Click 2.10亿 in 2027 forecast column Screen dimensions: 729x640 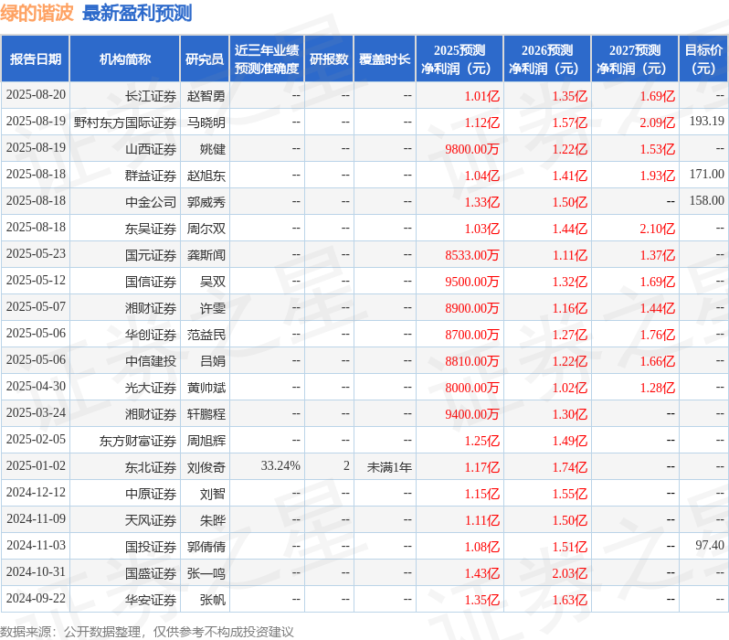(x=658, y=229)
